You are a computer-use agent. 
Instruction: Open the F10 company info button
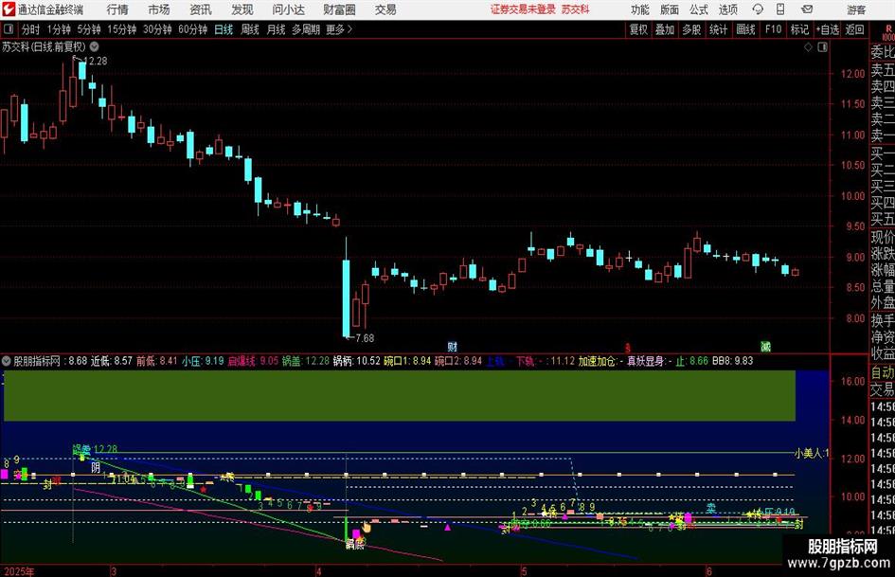(x=774, y=29)
